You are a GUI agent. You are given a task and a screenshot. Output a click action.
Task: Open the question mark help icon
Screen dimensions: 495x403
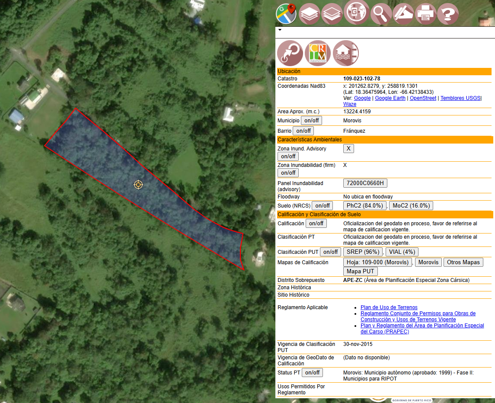click(x=448, y=14)
